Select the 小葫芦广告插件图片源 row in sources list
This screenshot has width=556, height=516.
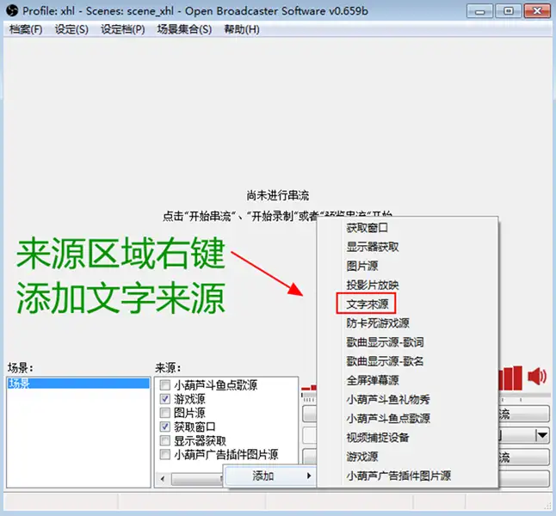[x=225, y=455]
